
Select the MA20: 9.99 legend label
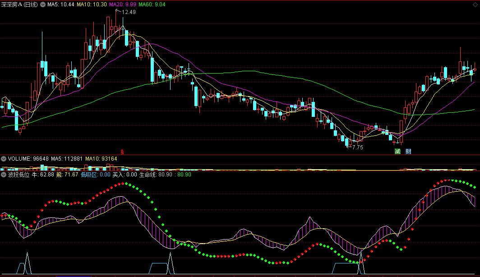(122, 5)
